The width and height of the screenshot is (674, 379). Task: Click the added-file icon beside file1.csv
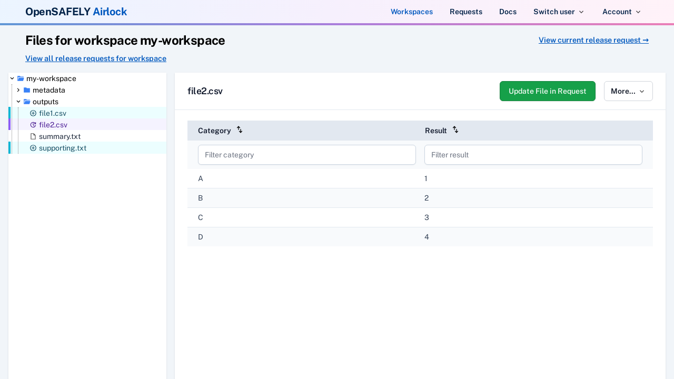click(33, 113)
